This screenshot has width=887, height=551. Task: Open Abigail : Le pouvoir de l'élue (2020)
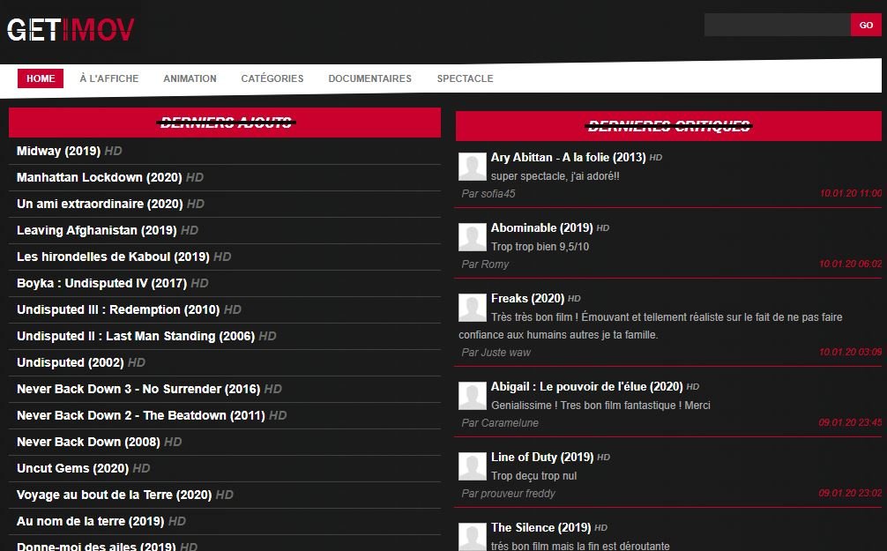(587, 387)
